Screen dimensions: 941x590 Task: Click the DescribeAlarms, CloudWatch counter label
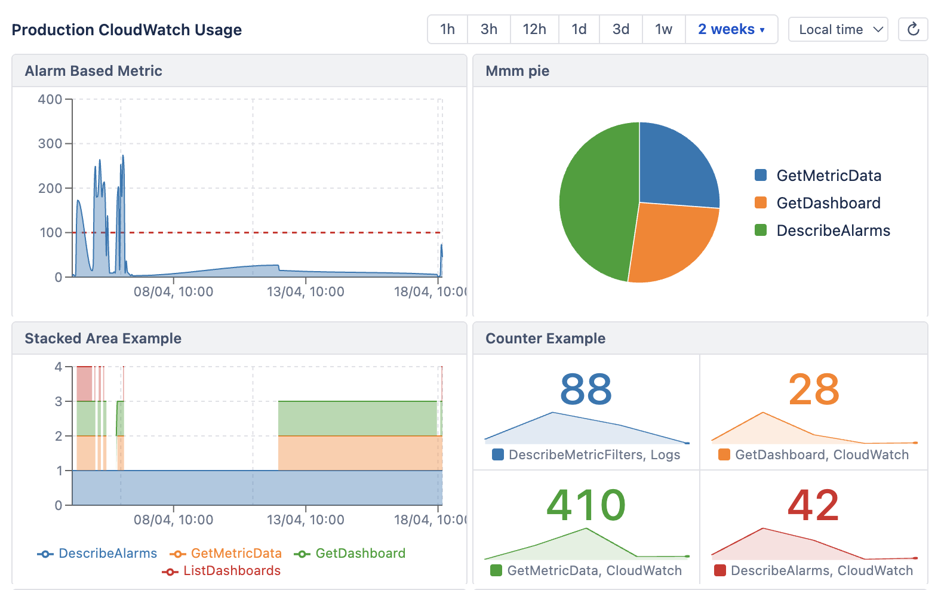[x=822, y=571]
